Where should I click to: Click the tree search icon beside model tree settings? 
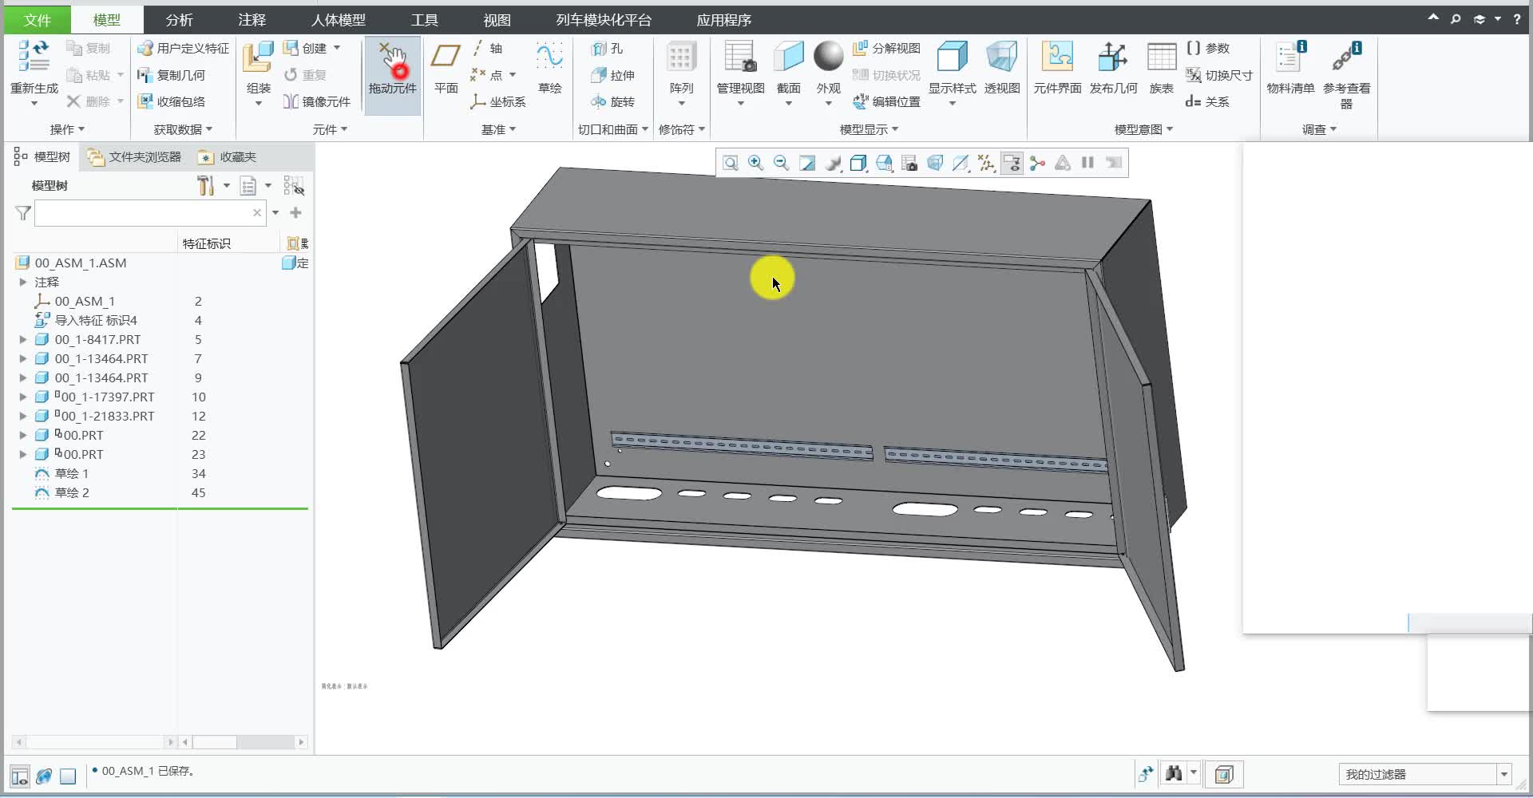pyautogui.click(x=294, y=186)
